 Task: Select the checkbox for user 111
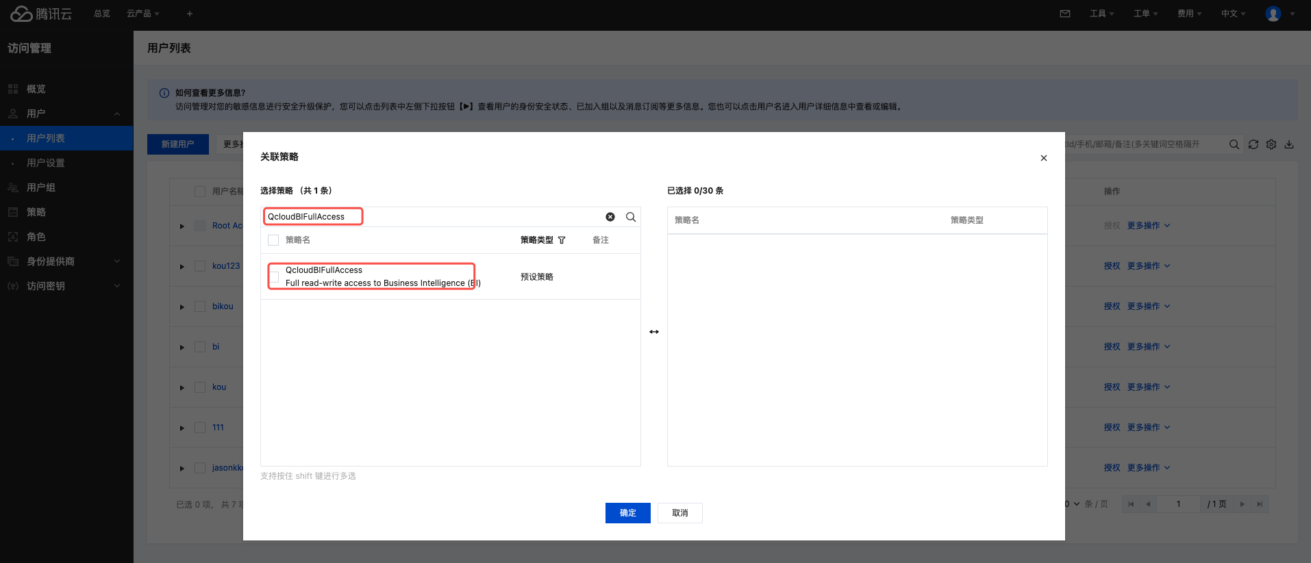tap(200, 428)
